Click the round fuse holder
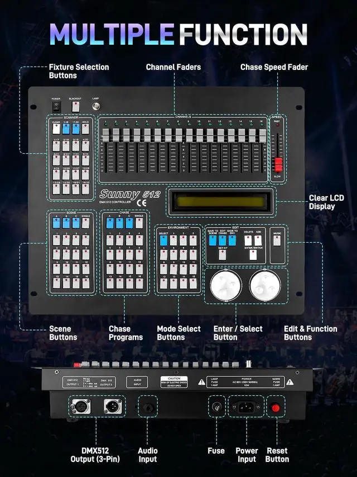Image resolution: width=357 pixels, height=477 pixels. pyautogui.click(x=217, y=407)
